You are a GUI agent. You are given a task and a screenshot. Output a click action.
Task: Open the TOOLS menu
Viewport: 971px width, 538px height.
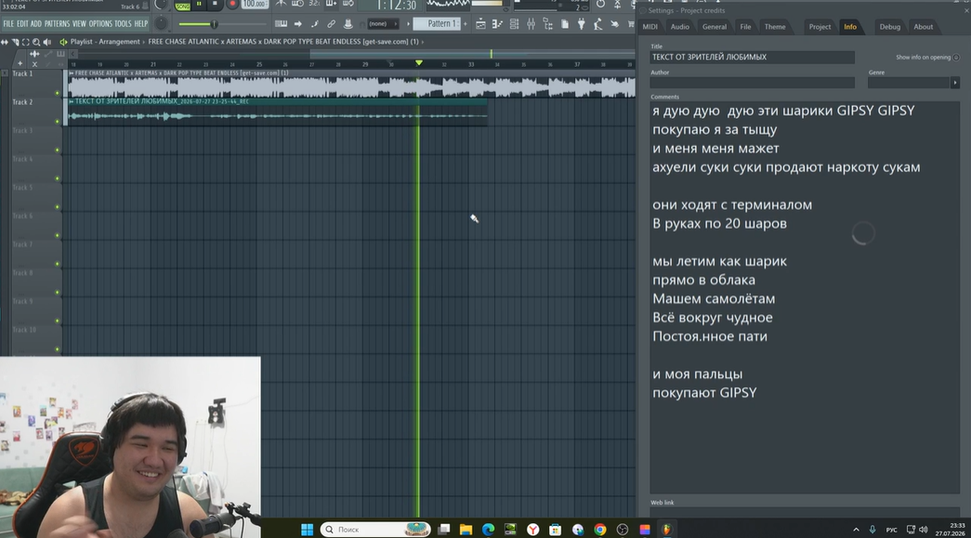point(123,23)
